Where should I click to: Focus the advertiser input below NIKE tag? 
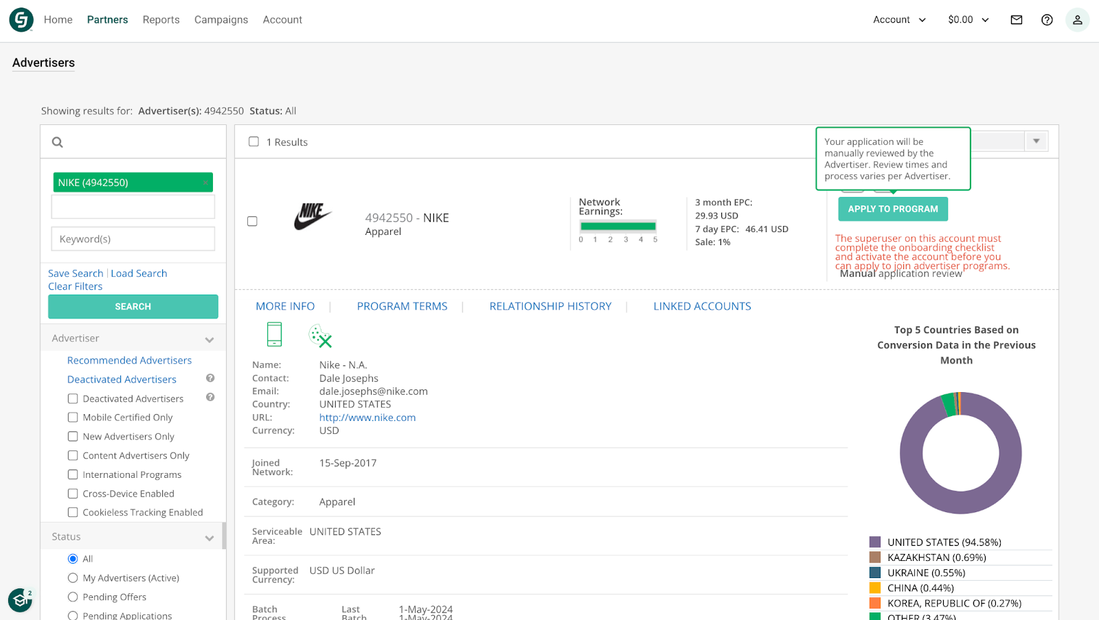coord(133,207)
